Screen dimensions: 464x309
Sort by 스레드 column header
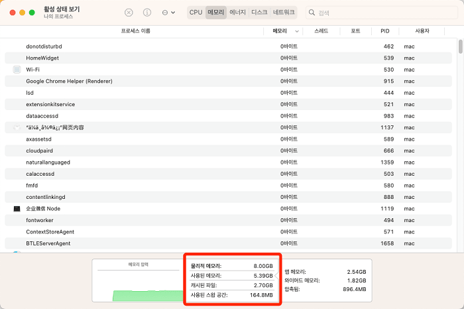(x=321, y=31)
